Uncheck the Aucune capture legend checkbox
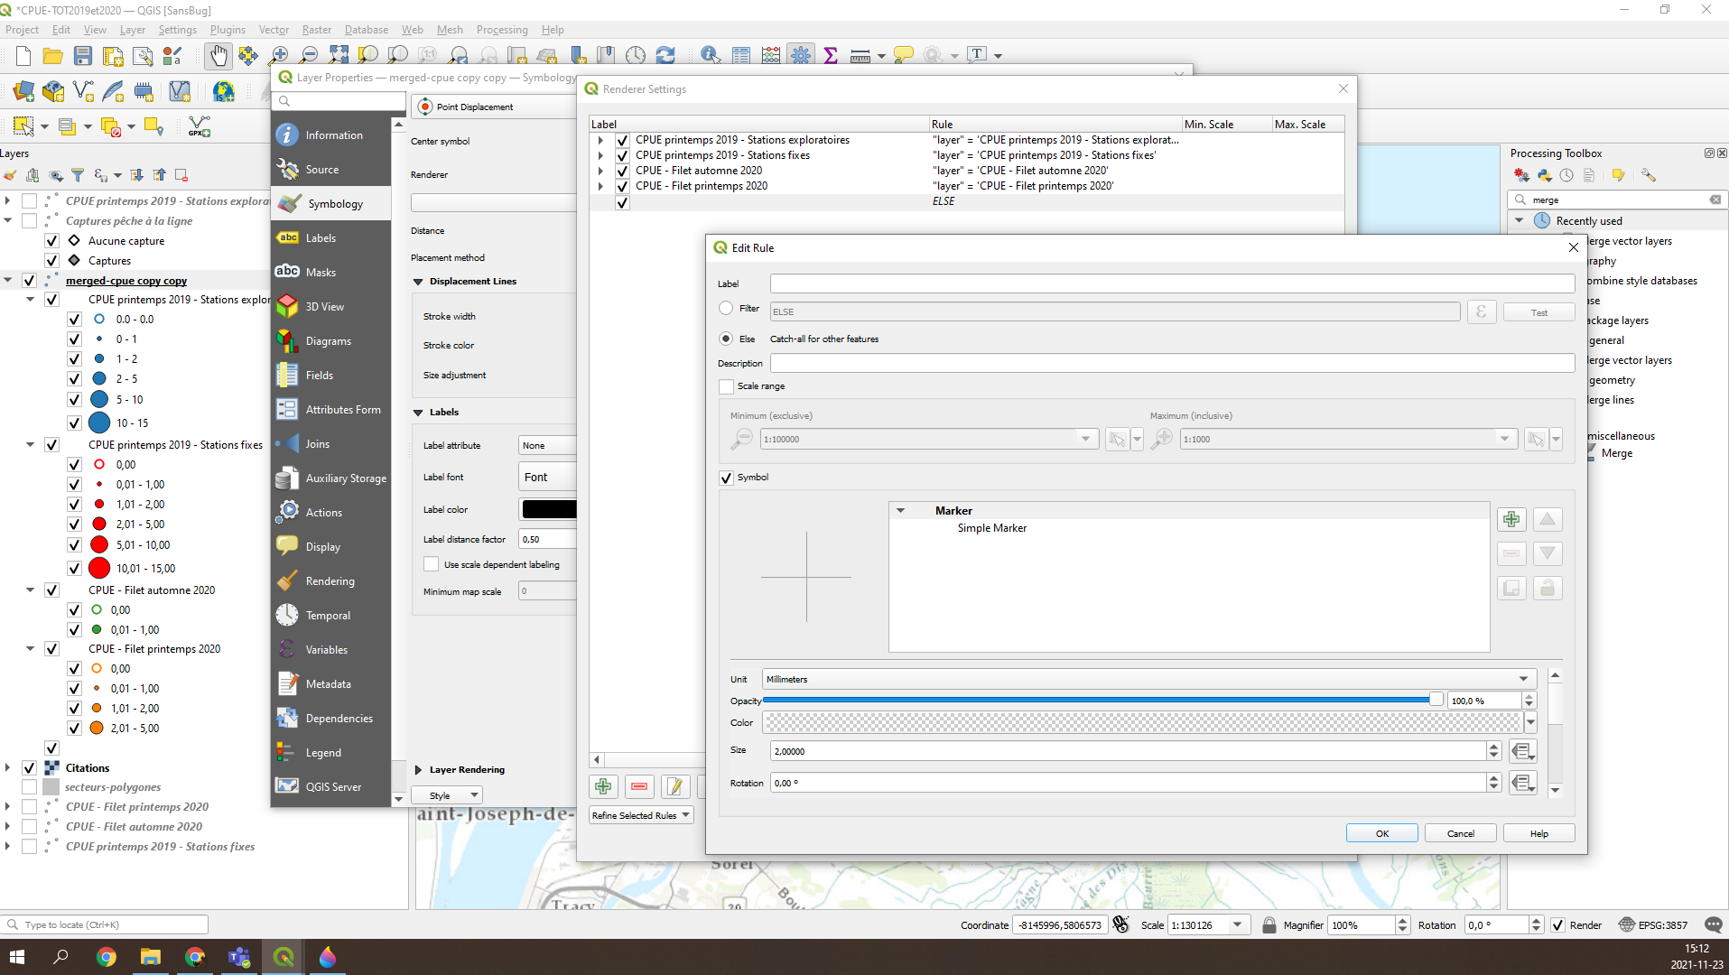1729x975 pixels. pos(51,241)
